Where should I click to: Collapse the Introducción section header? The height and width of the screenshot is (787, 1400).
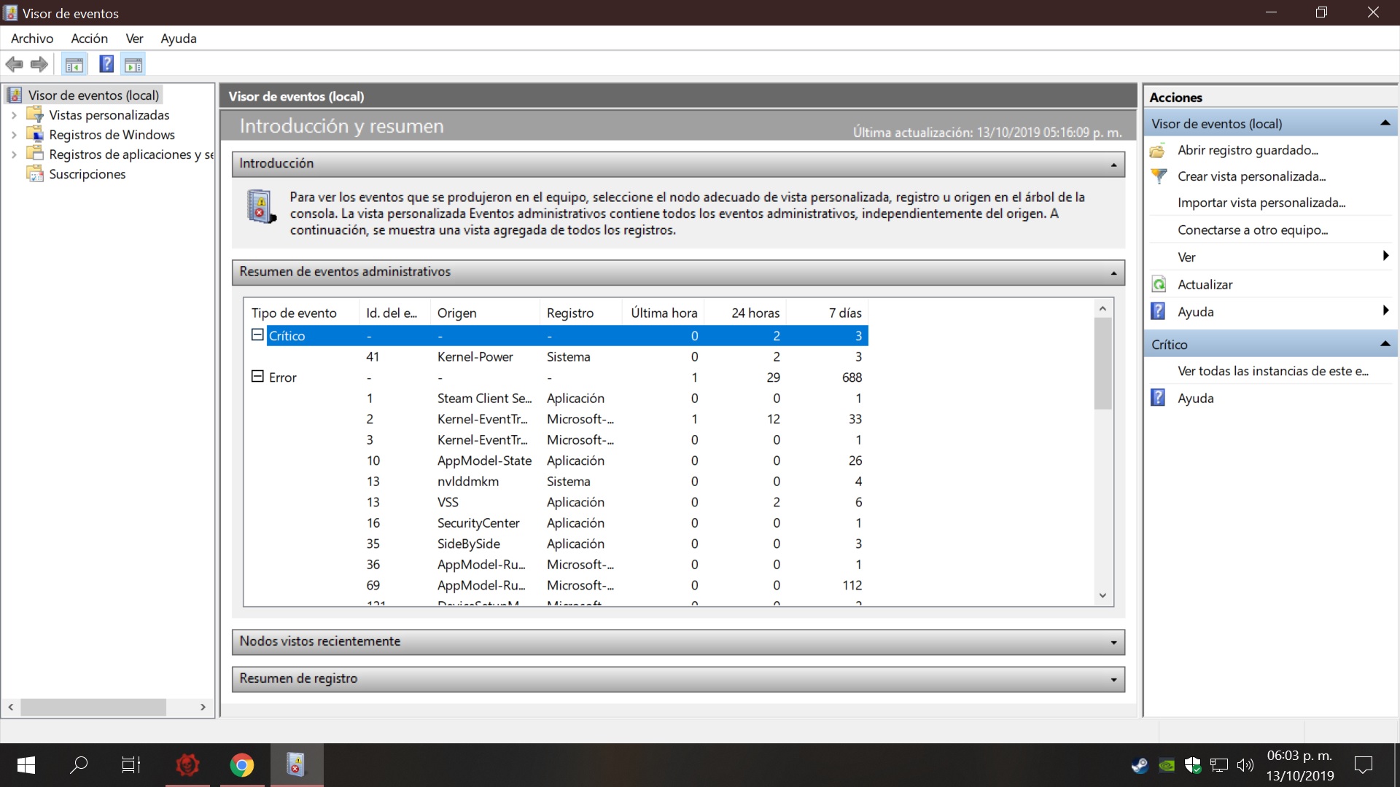click(1113, 164)
